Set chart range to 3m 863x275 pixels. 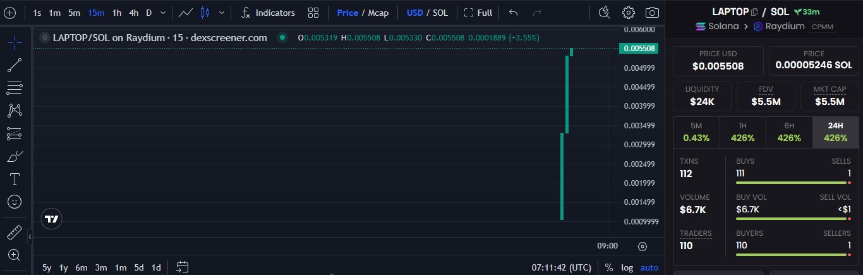[101, 267]
